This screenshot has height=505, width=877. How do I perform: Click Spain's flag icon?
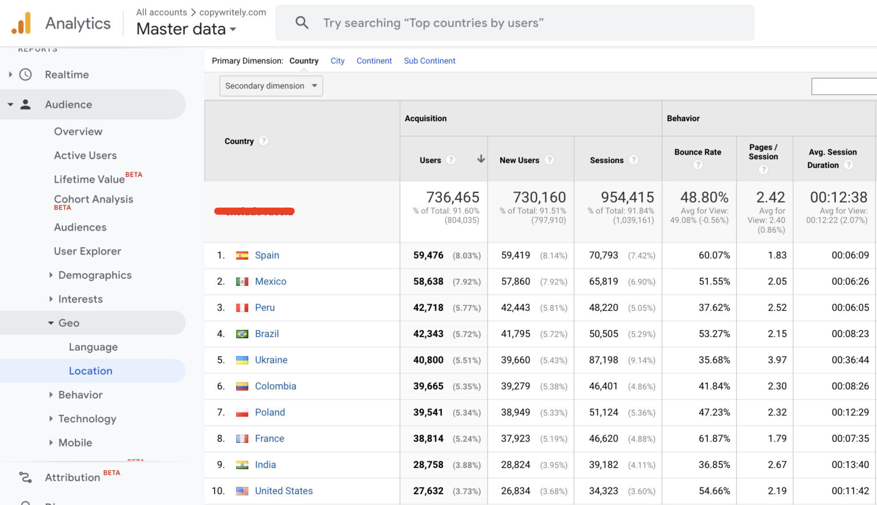[242, 255]
